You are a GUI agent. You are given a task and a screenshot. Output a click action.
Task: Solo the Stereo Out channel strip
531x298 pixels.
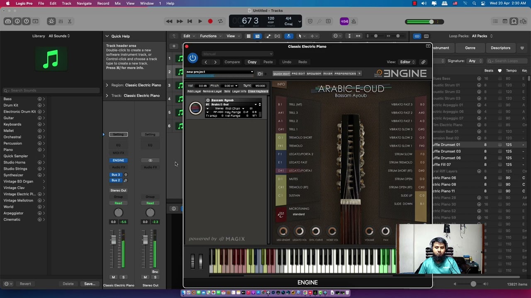pyautogui.click(x=155, y=277)
